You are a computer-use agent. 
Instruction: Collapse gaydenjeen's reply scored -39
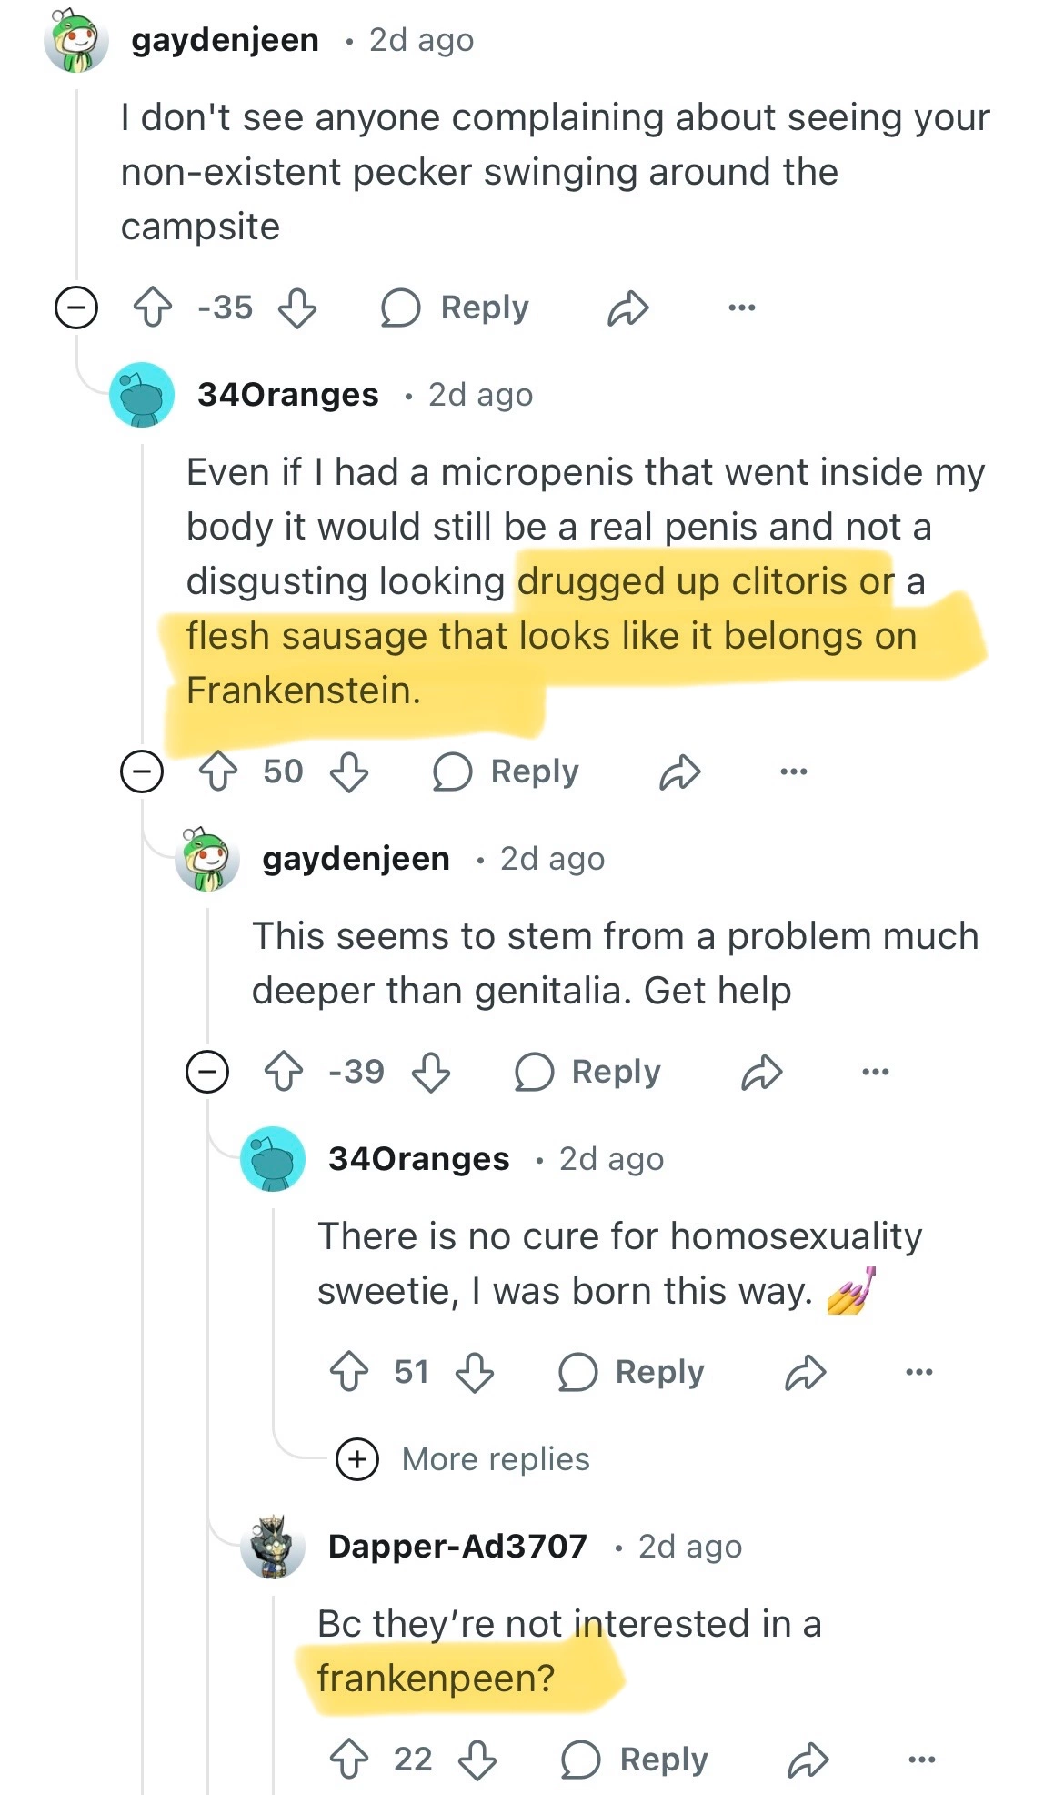point(207,1072)
